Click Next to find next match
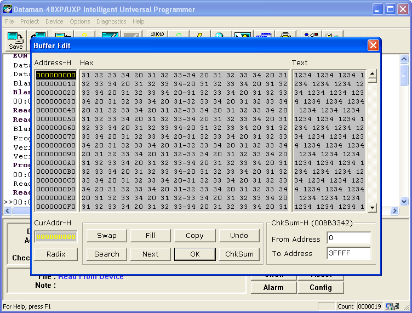This screenshot has height=313, width=412. point(150,254)
